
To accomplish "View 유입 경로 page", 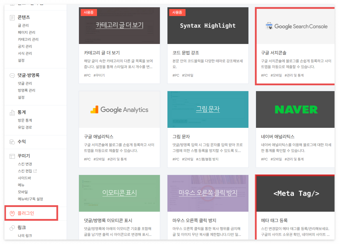I will (25, 127).
